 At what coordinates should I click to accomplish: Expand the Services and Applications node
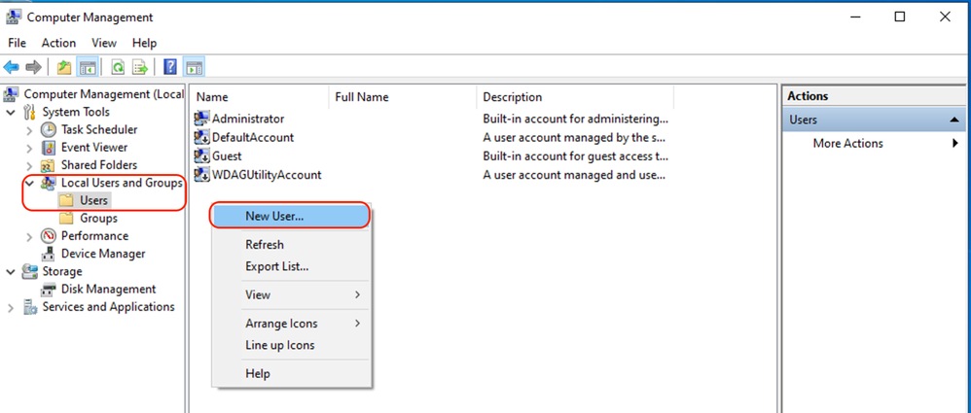click(11, 307)
